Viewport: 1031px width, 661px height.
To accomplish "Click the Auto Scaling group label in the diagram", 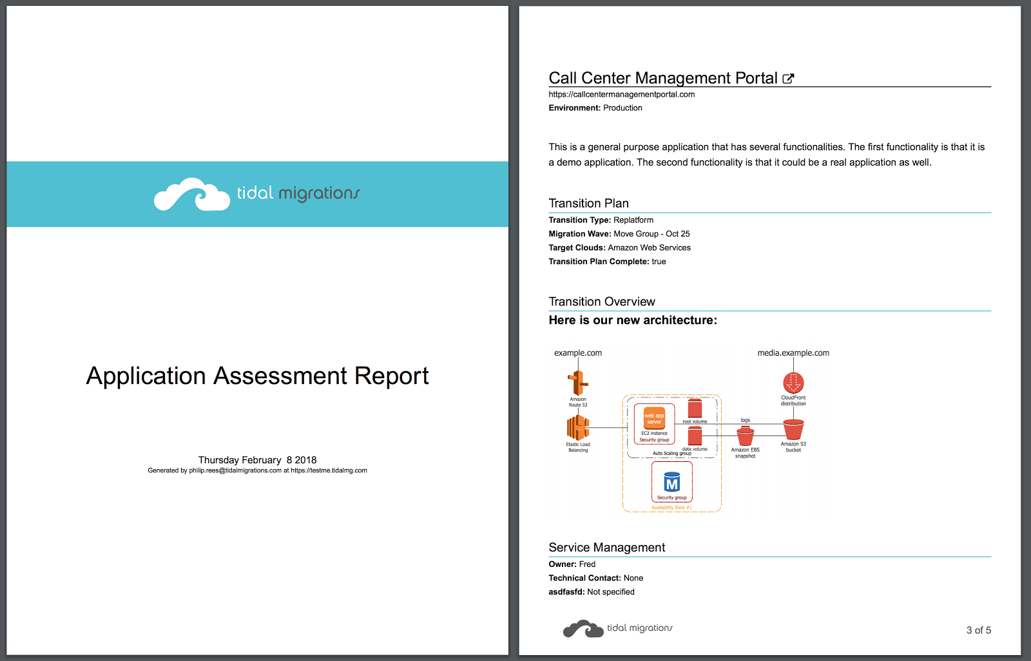I will [672, 454].
